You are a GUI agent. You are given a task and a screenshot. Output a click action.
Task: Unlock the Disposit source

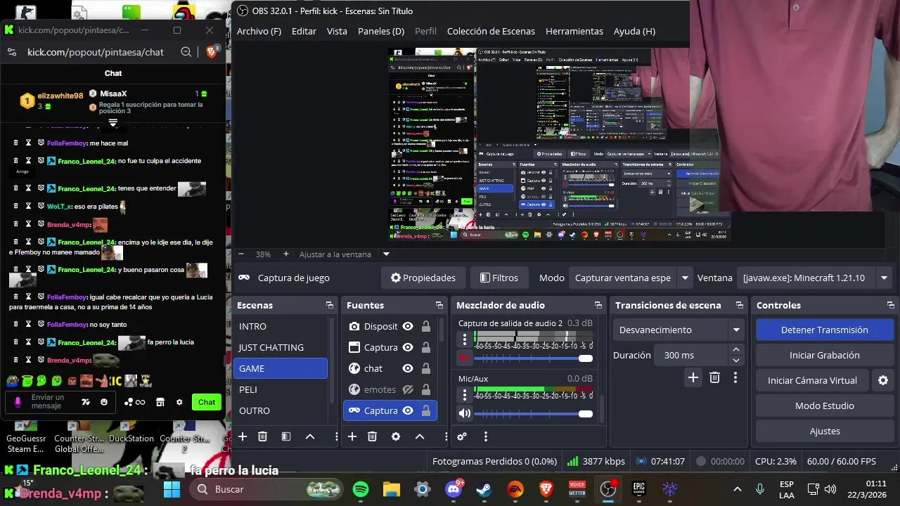426,326
